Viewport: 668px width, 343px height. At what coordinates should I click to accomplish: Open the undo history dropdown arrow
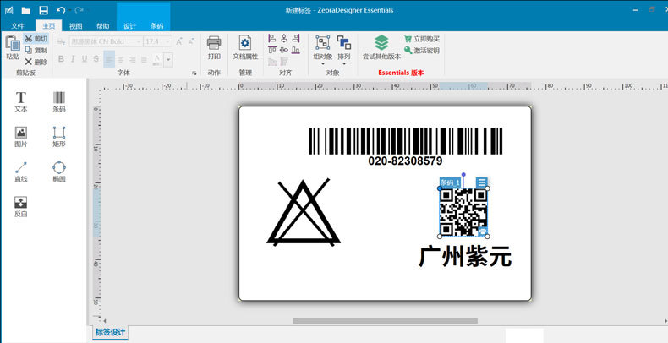point(69,10)
